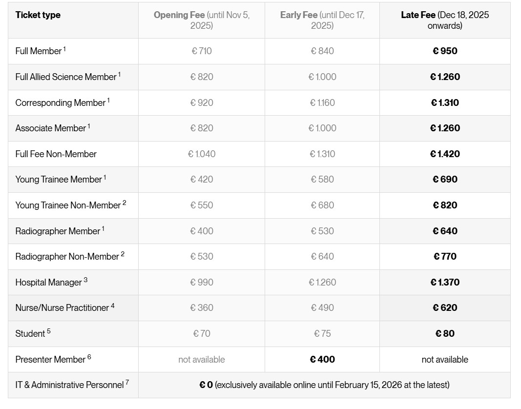
Task: Select the Opening Fee column header
Action: [202, 20]
